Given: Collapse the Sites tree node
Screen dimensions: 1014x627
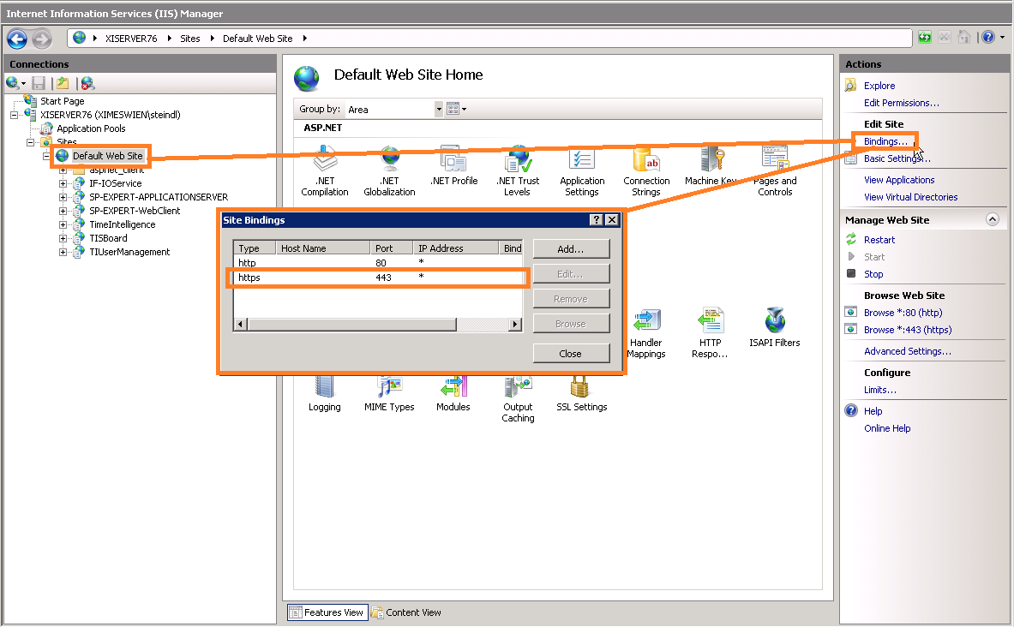Looking at the screenshot, I should click(x=30, y=142).
